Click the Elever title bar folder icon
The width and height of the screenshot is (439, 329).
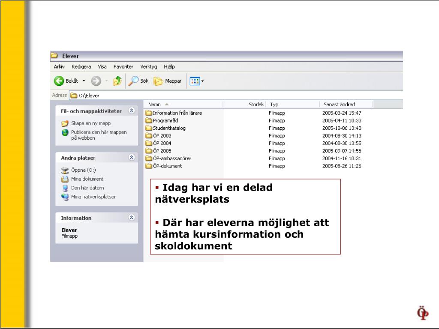click(x=54, y=55)
